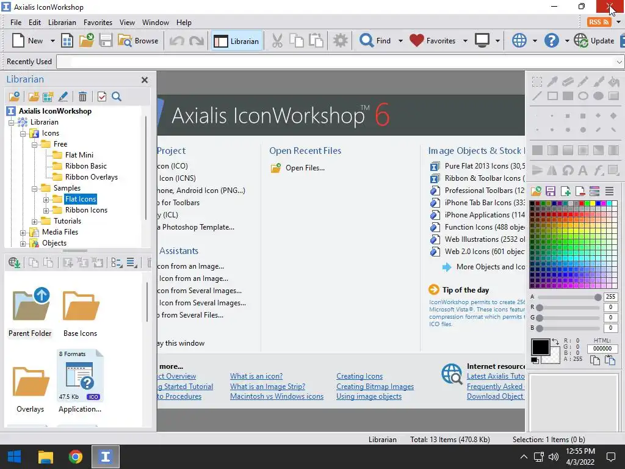The height and width of the screenshot is (469, 625).
Task: Click the Find magnifier button
Action: click(x=375, y=41)
